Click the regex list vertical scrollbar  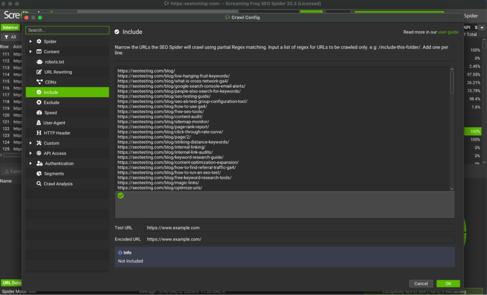(x=452, y=81)
